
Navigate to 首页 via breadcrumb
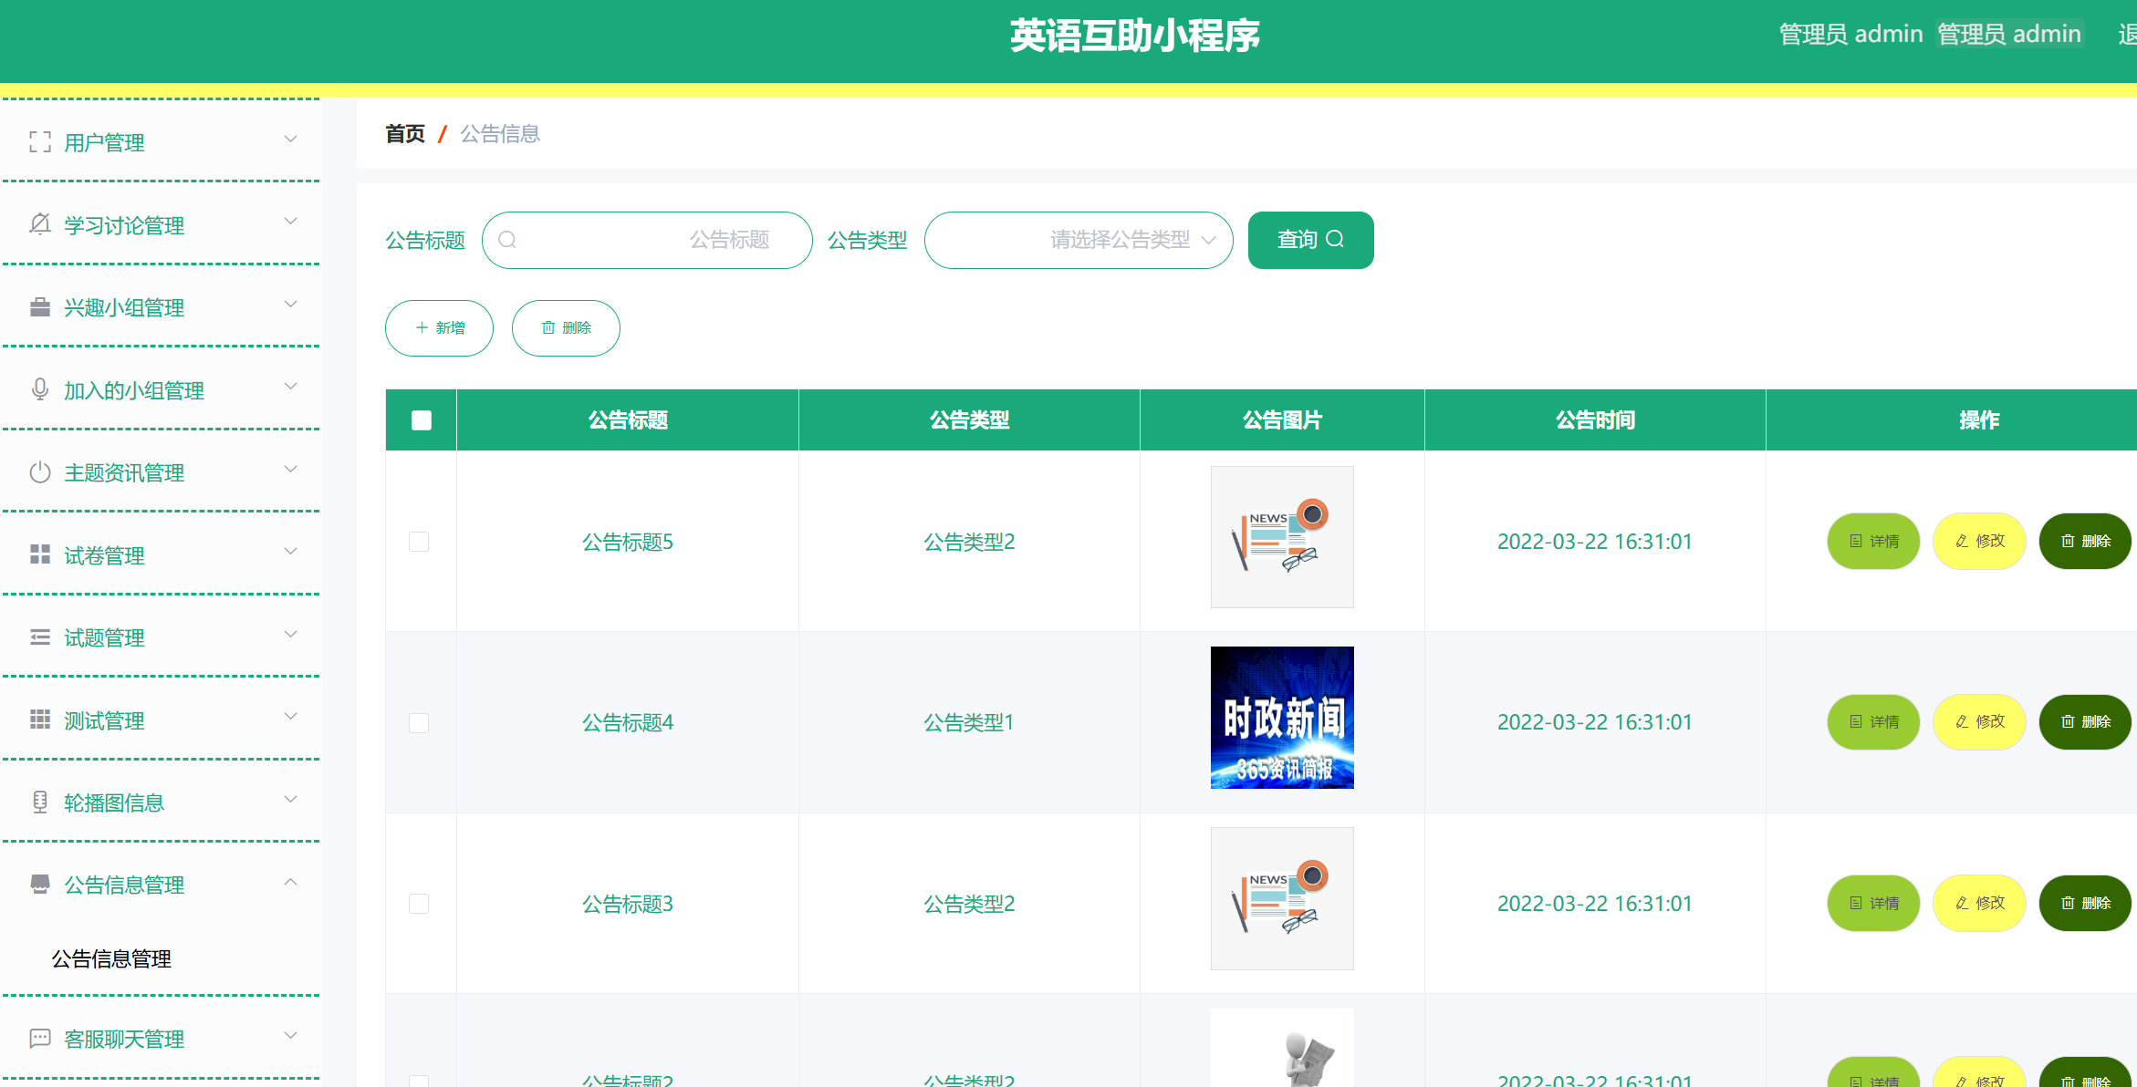[404, 133]
